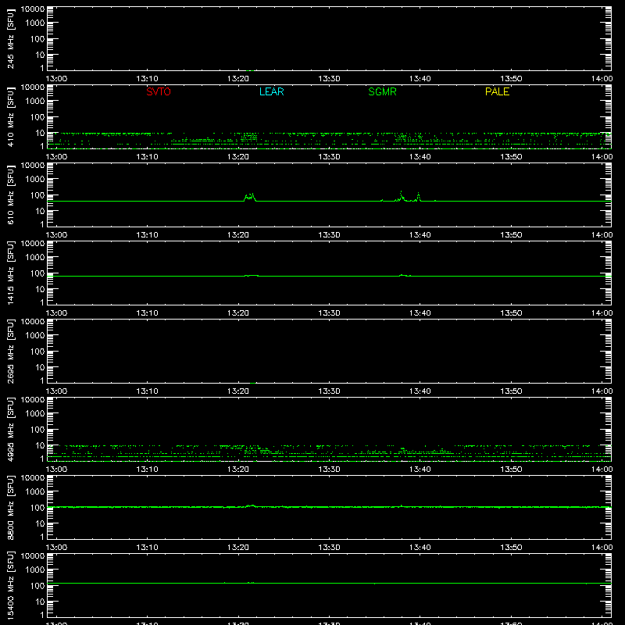This screenshot has width=625, height=625.
Task: Click the 13:38 bump on 1415 MHz trace
Action: 404,275
